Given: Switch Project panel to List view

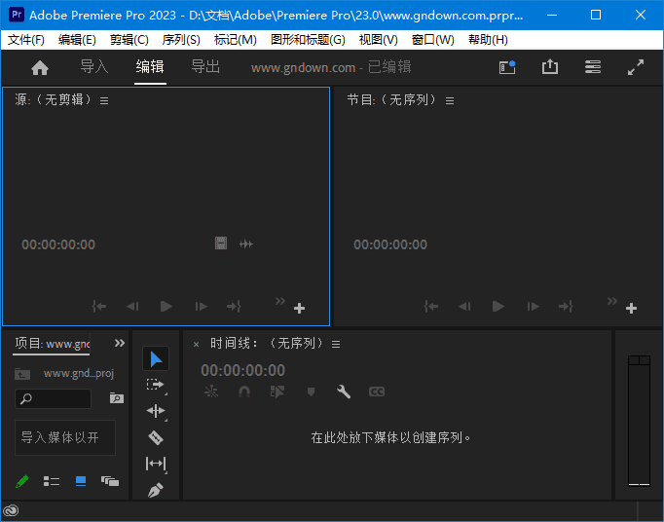Looking at the screenshot, I should (x=52, y=481).
